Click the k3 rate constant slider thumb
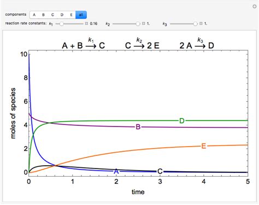Viewport: 259px width, 205px height. tap(195, 24)
